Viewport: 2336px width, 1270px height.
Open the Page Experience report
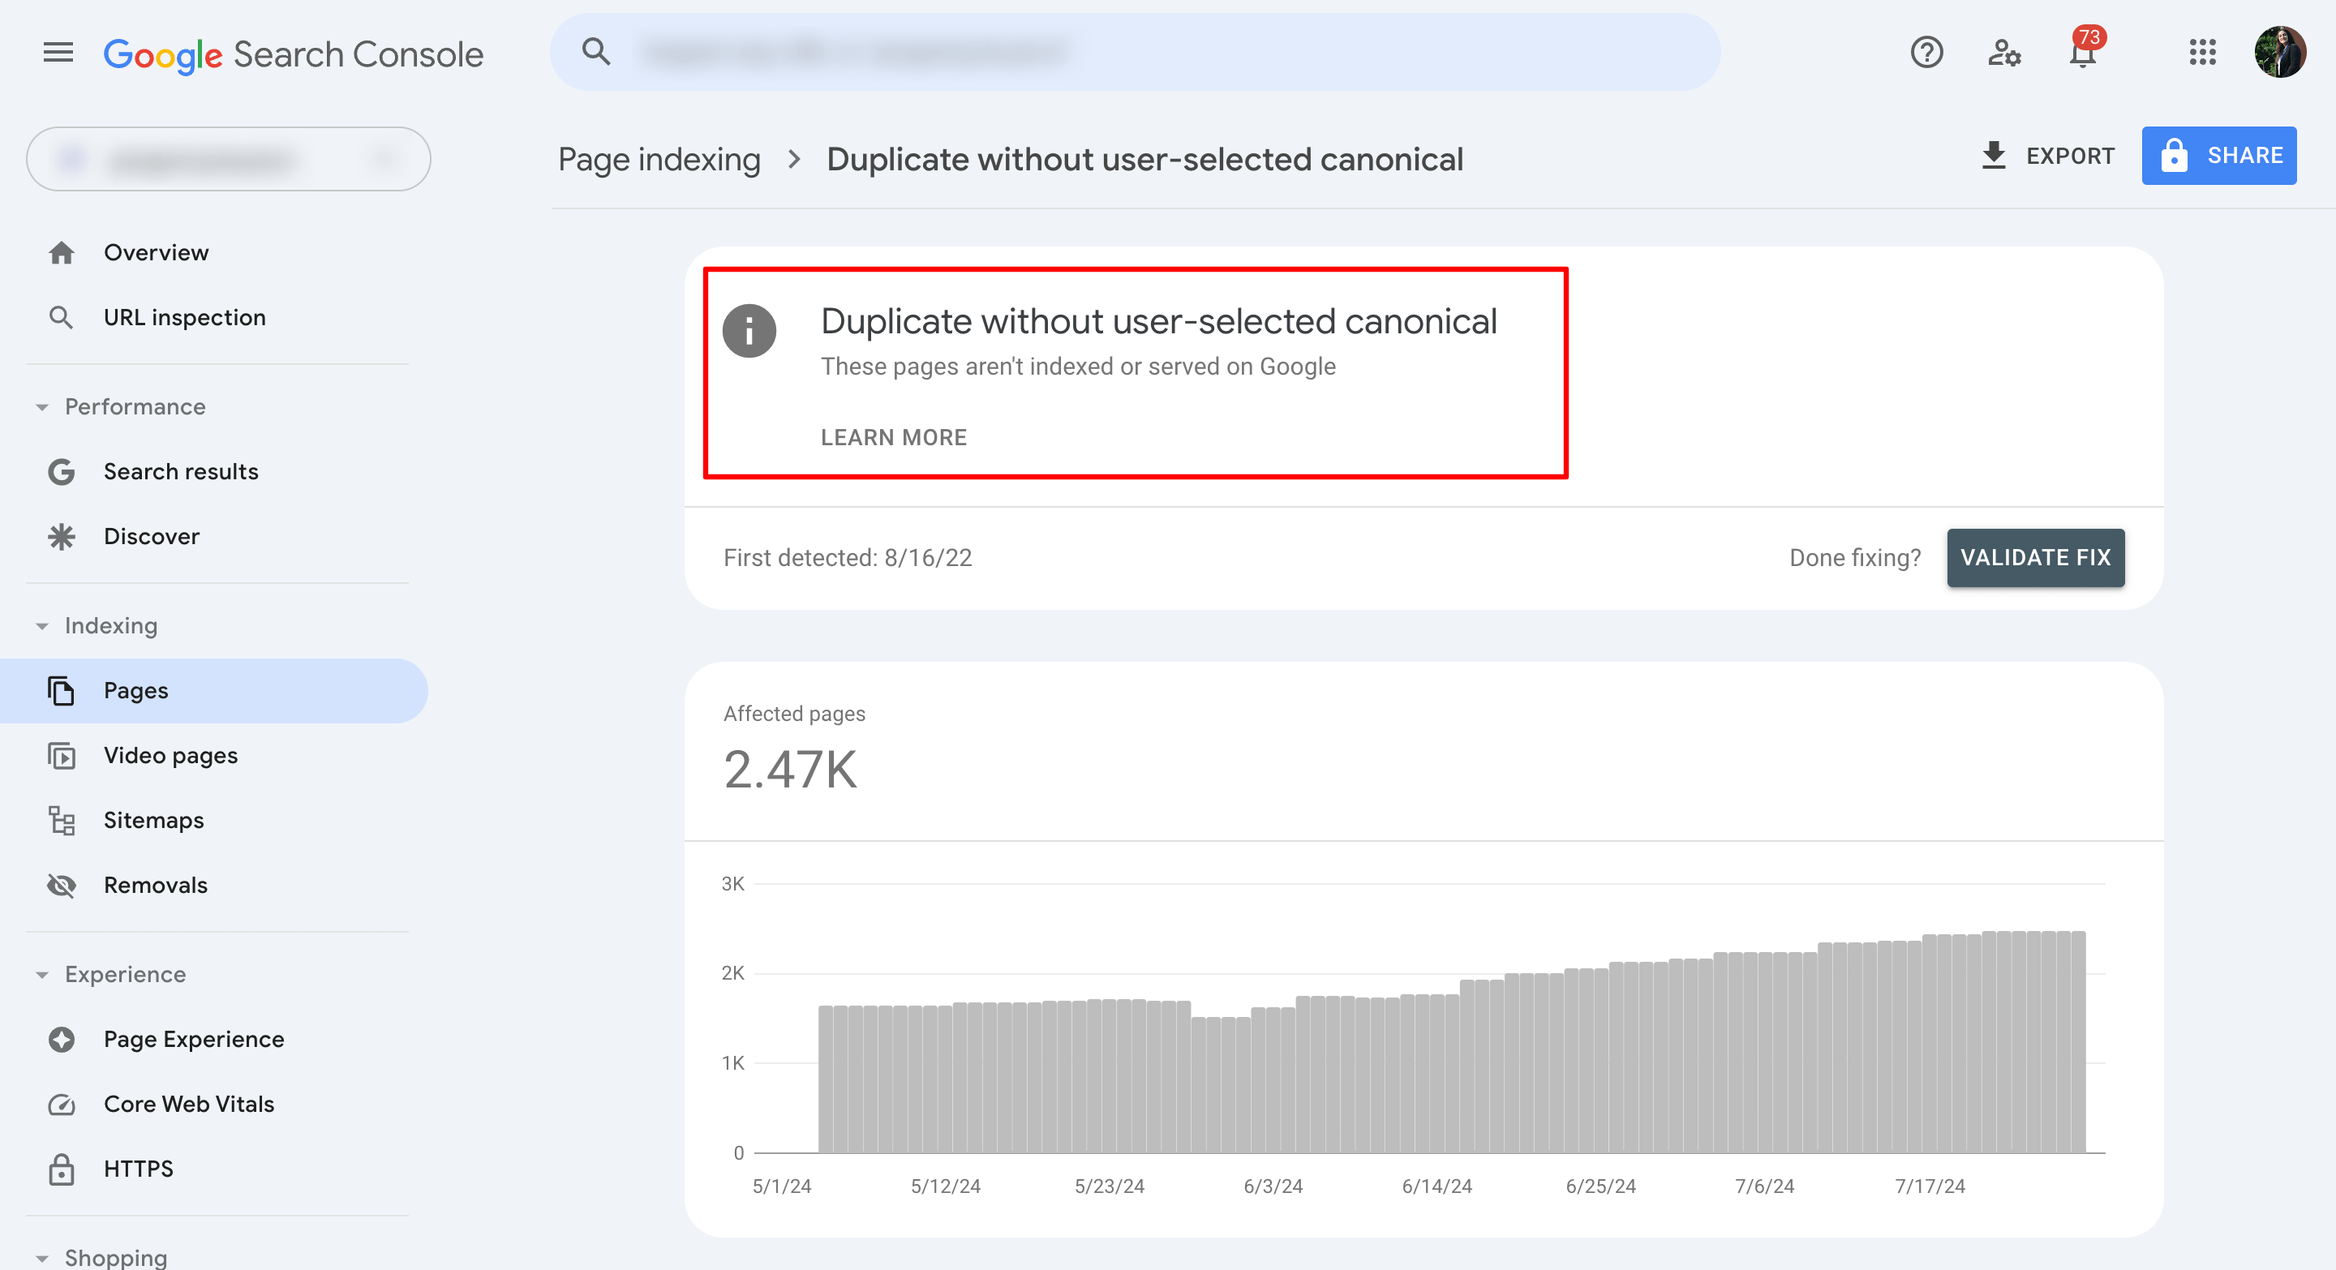tap(193, 1040)
